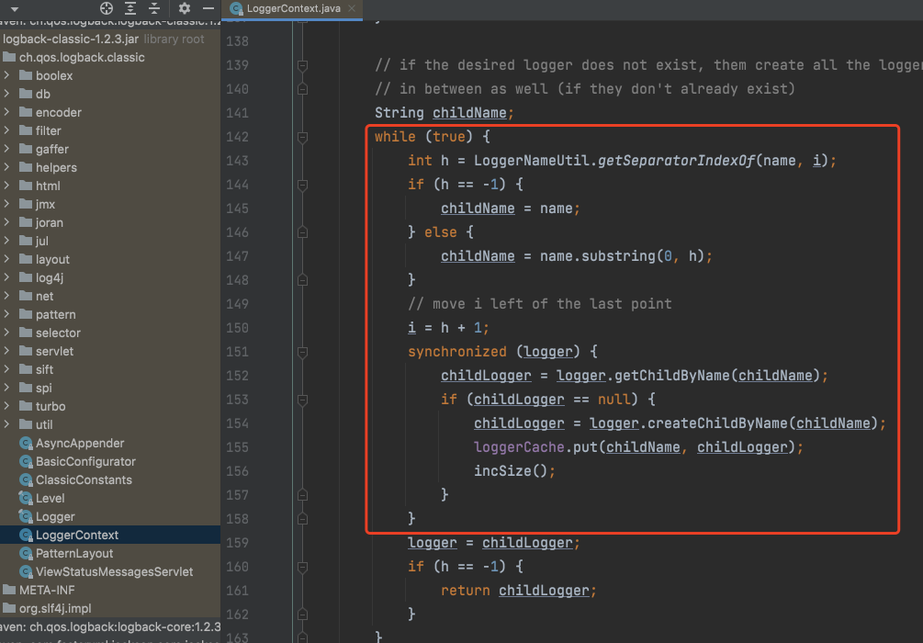Switch to LoggerContext.java editor tab
The image size is (923, 643).
(293, 8)
